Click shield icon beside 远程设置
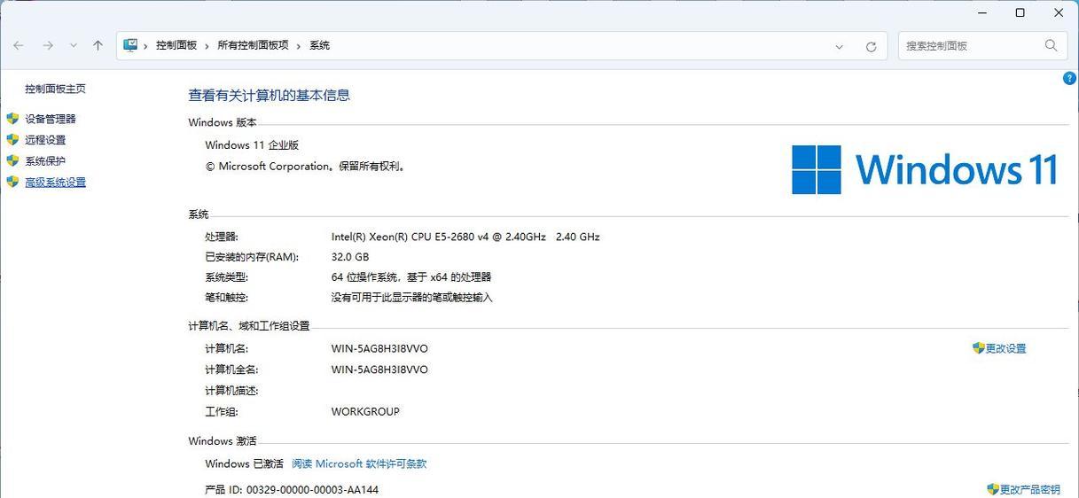This screenshot has height=498, width=1079. coord(12,139)
